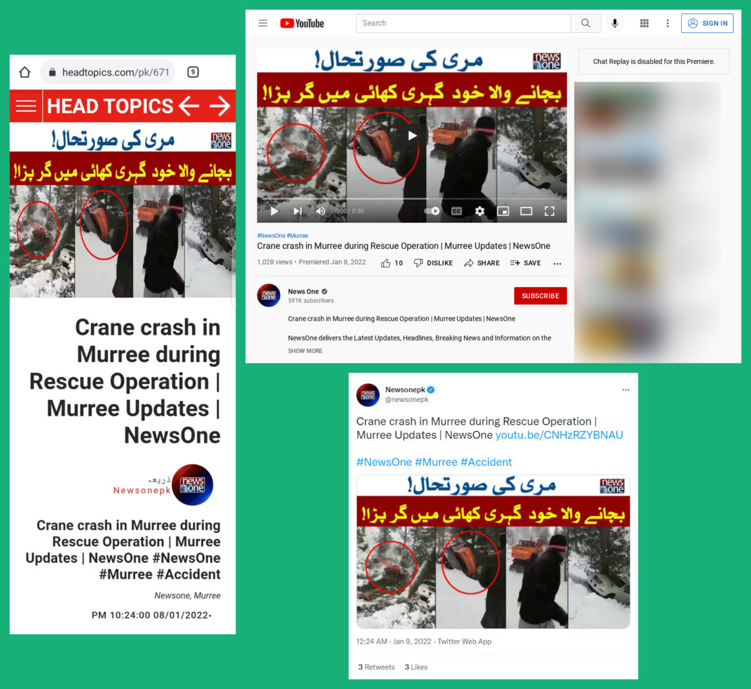The width and height of the screenshot is (751, 689).
Task: Enter fullscreen mode in video player
Action: 549,211
